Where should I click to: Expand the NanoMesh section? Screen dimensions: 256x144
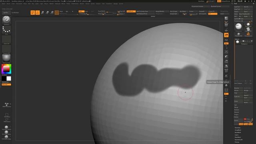tap(238, 132)
